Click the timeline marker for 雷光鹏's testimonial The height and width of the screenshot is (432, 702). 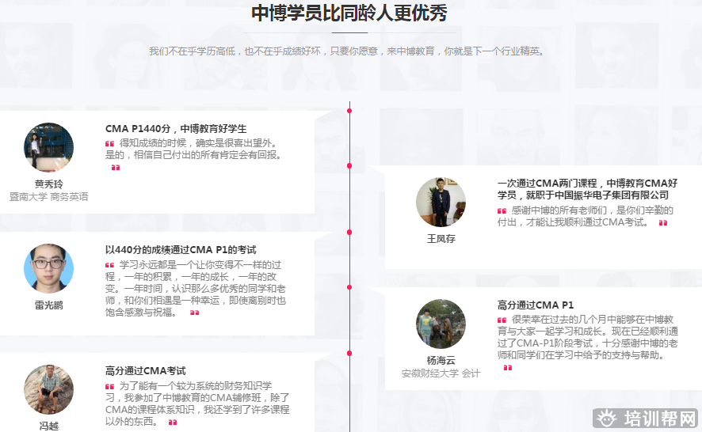coord(349,232)
